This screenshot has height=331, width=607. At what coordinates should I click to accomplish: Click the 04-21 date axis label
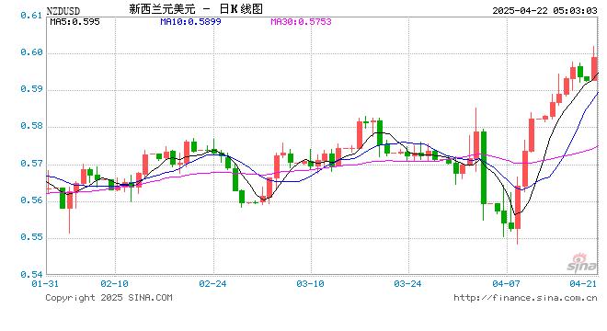click(583, 284)
